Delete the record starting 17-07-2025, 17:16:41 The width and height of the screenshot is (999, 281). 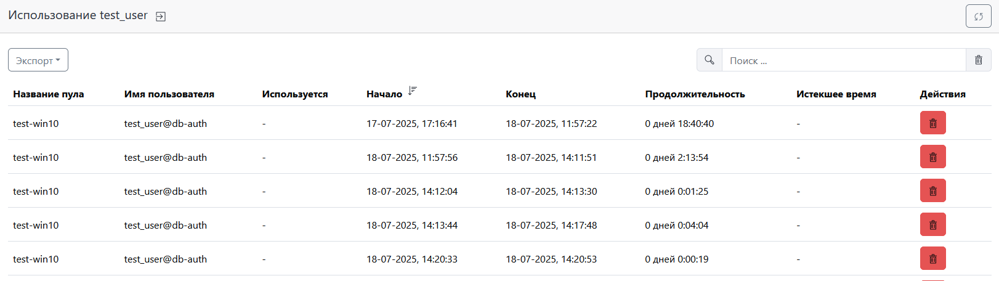[x=932, y=123]
